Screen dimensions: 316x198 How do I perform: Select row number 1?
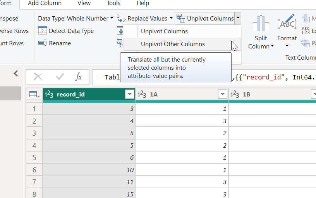[x=34, y=109]
